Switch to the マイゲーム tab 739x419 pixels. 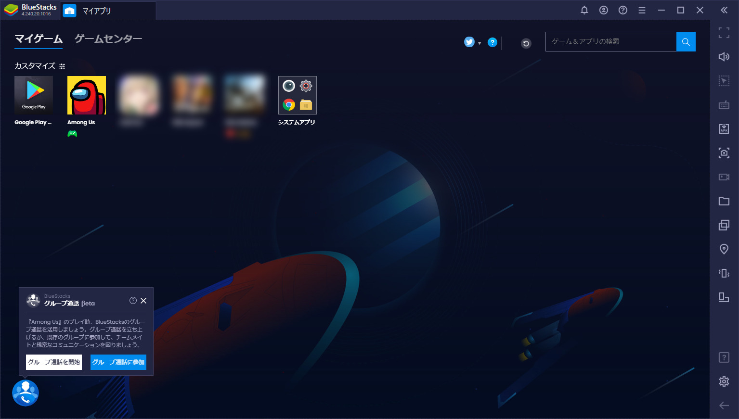pos(39,39)
